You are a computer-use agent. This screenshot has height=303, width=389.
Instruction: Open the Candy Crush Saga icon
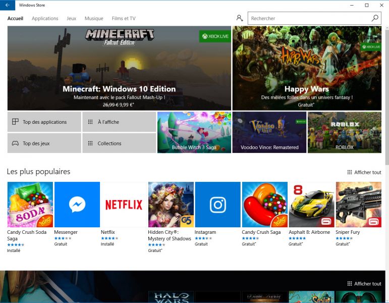click(265, 205)
